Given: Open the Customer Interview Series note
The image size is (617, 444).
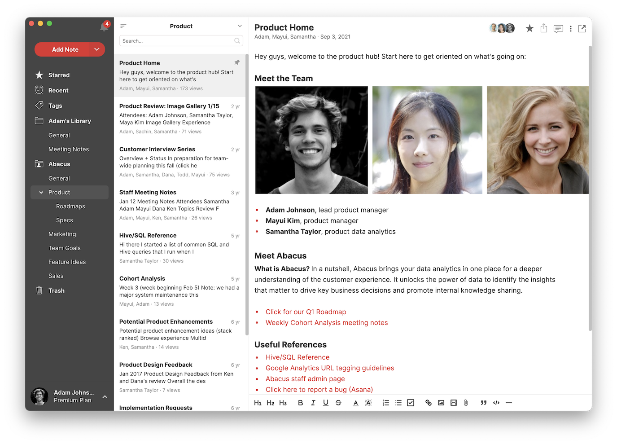Looking at the screenshot, I should pos(179,162).
